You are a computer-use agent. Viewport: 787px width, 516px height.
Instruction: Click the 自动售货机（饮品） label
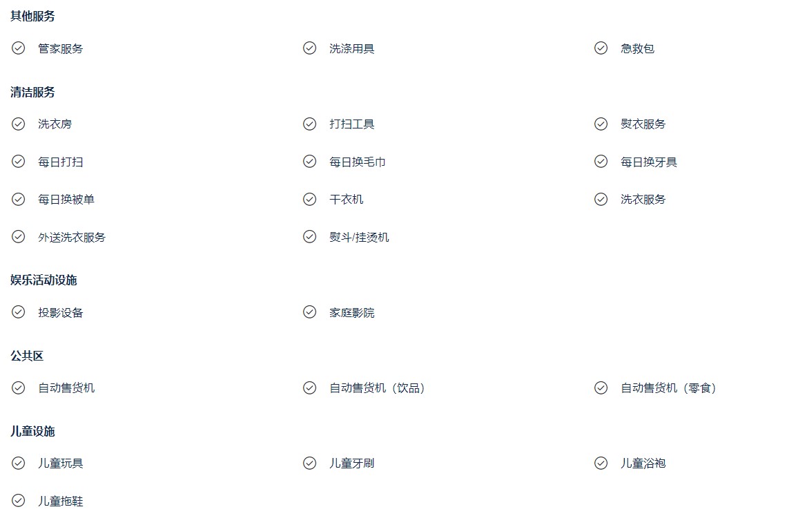(x=378, y=388)
